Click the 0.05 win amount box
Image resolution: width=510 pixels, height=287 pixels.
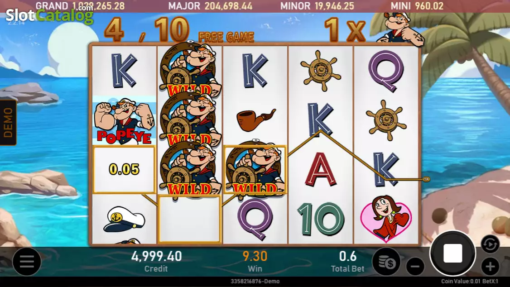click(124, 169)
